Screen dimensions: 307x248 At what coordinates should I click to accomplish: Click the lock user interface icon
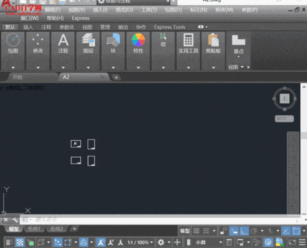click(240, 242)
